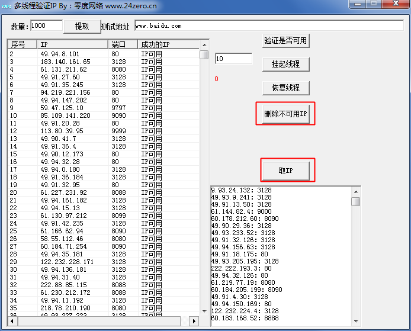The height and width of the screenshot is (331, 411).
Task: Click output line 61.219.77.19: 8080
Action: [243, 282]
